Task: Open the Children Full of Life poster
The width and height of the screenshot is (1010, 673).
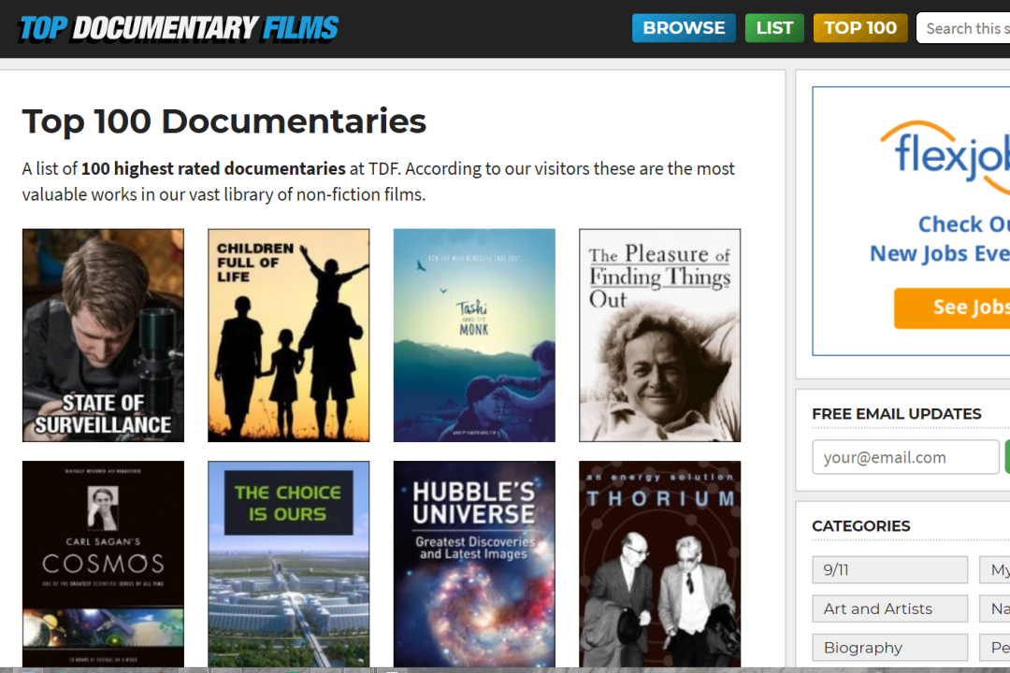Action: coord(289,335)
